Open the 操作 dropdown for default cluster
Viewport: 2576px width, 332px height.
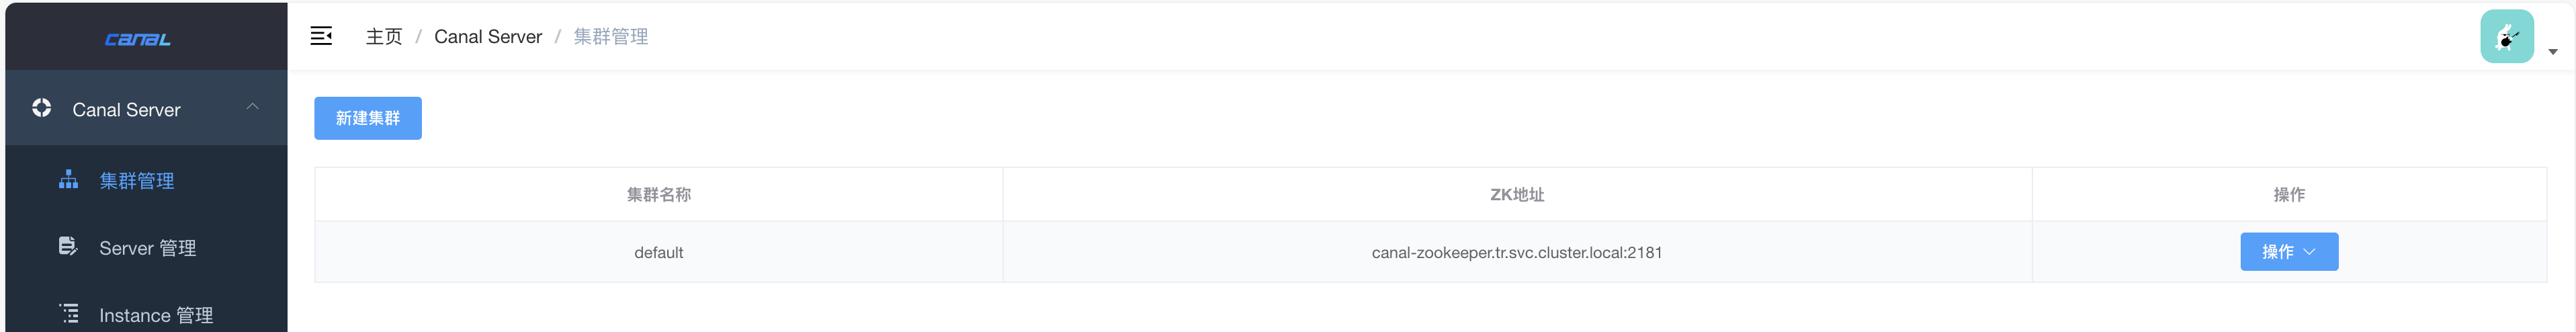tap(2288, 252)
